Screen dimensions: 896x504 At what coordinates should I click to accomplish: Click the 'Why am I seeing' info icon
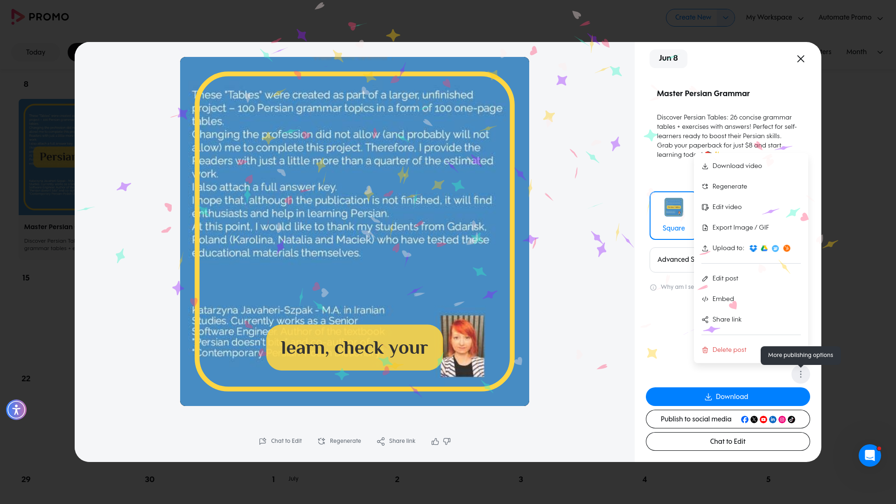[x=653, y=287]
